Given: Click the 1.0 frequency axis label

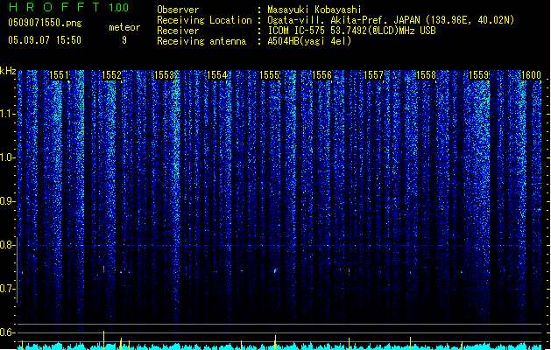Looking at the screenshot, I should [7, 157].
